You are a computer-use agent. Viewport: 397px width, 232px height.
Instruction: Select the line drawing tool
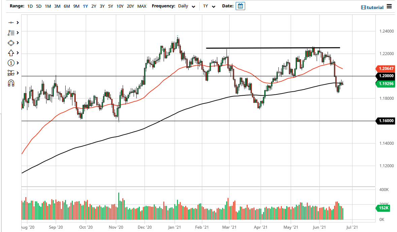11,22
